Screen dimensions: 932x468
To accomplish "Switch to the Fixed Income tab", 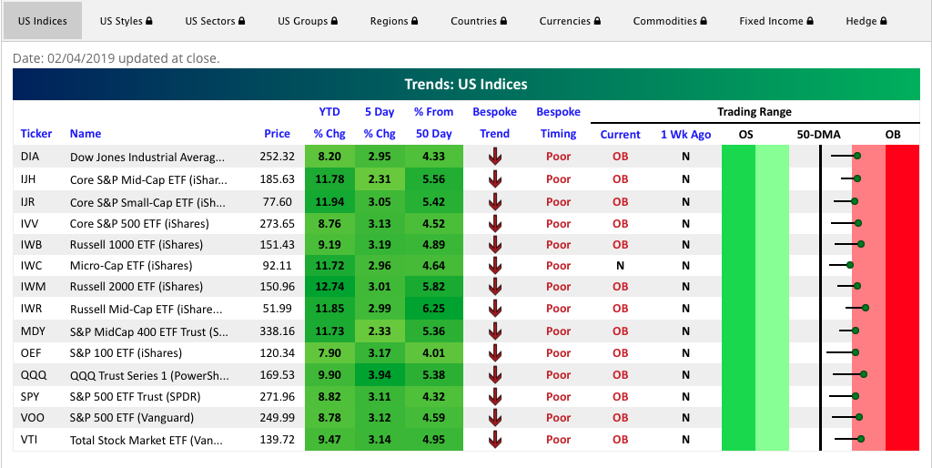I will [776, 21].
